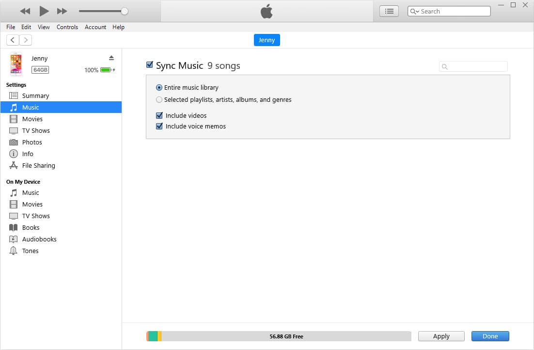The width and height of the screenshot is (534, 350).
Task: Uncheck the Include videos option
Action: tap(159, 115)
